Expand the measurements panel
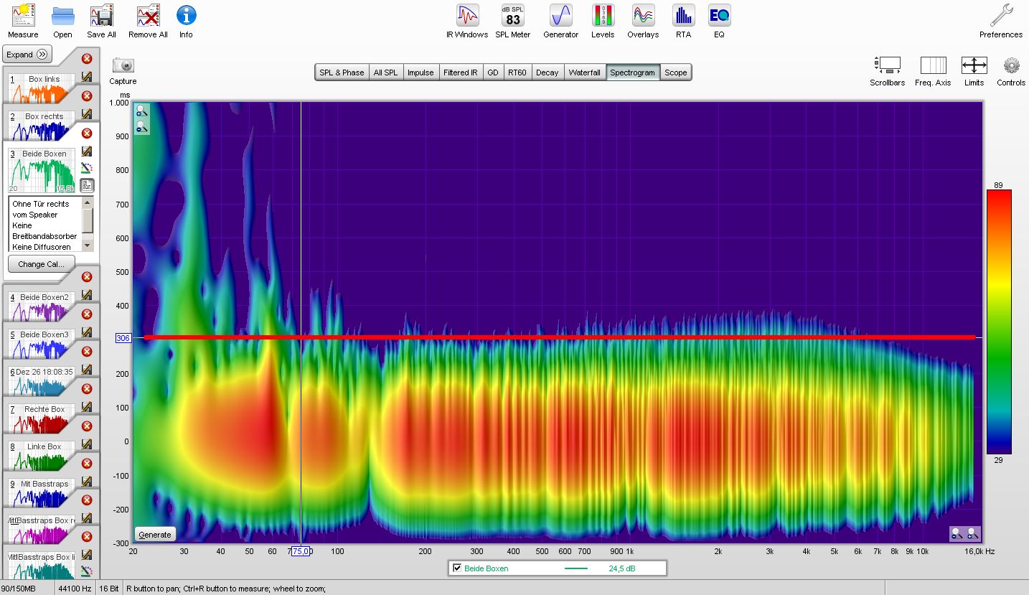1029x595 pixels. (27, 55)
